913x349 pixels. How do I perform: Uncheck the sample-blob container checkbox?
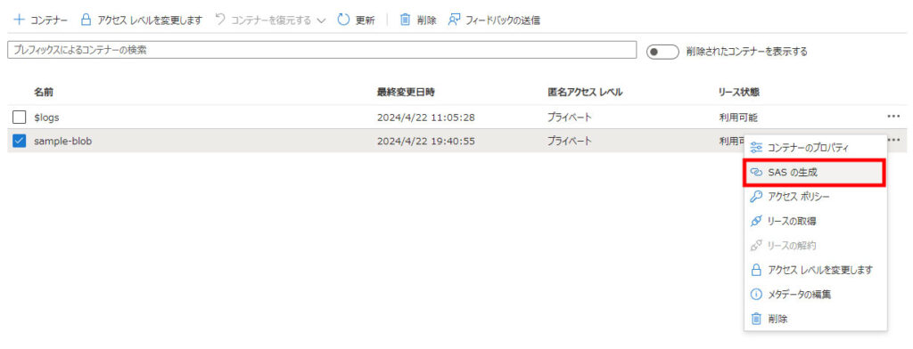20,141
